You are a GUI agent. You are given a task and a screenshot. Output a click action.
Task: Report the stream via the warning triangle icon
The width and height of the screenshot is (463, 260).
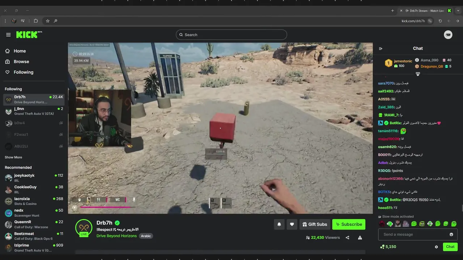click(x=360, y=238)
